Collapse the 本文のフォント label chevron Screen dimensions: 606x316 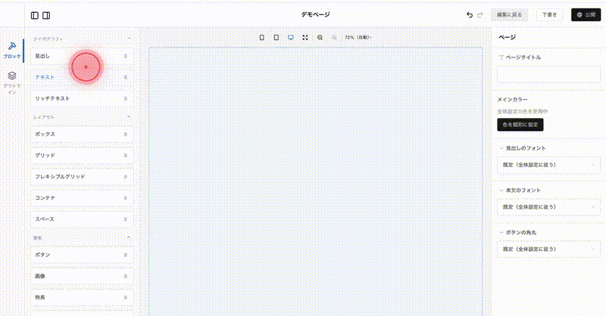click(x=501, y=191)
